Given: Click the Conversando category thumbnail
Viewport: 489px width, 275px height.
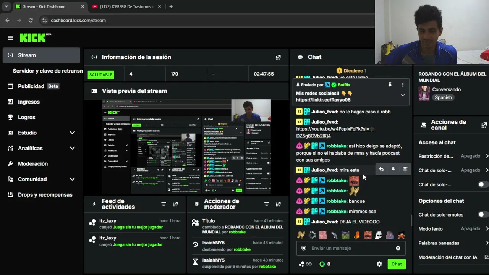Looking at the screenshot, I should (424, 94).
